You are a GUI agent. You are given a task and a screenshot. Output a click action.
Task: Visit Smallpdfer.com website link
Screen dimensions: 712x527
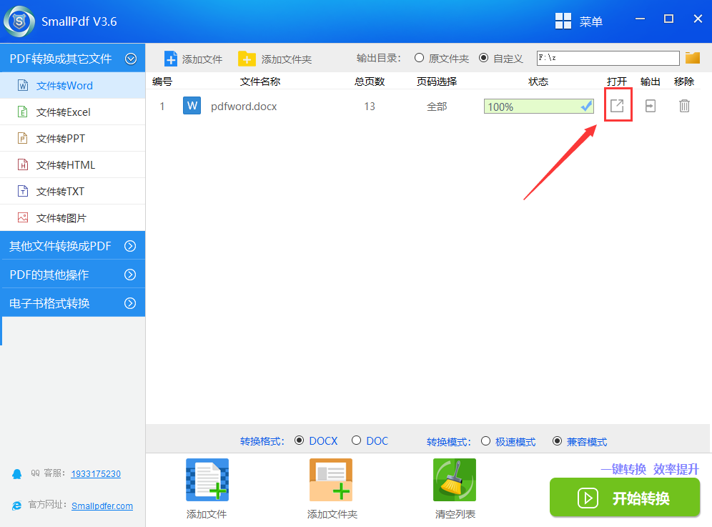click(102, 506)
